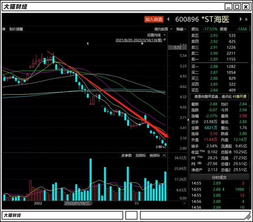Viewport: 253px width, 222px height.
Task: Select the 分时成交 panel header
Action: [x=219, y=177]
